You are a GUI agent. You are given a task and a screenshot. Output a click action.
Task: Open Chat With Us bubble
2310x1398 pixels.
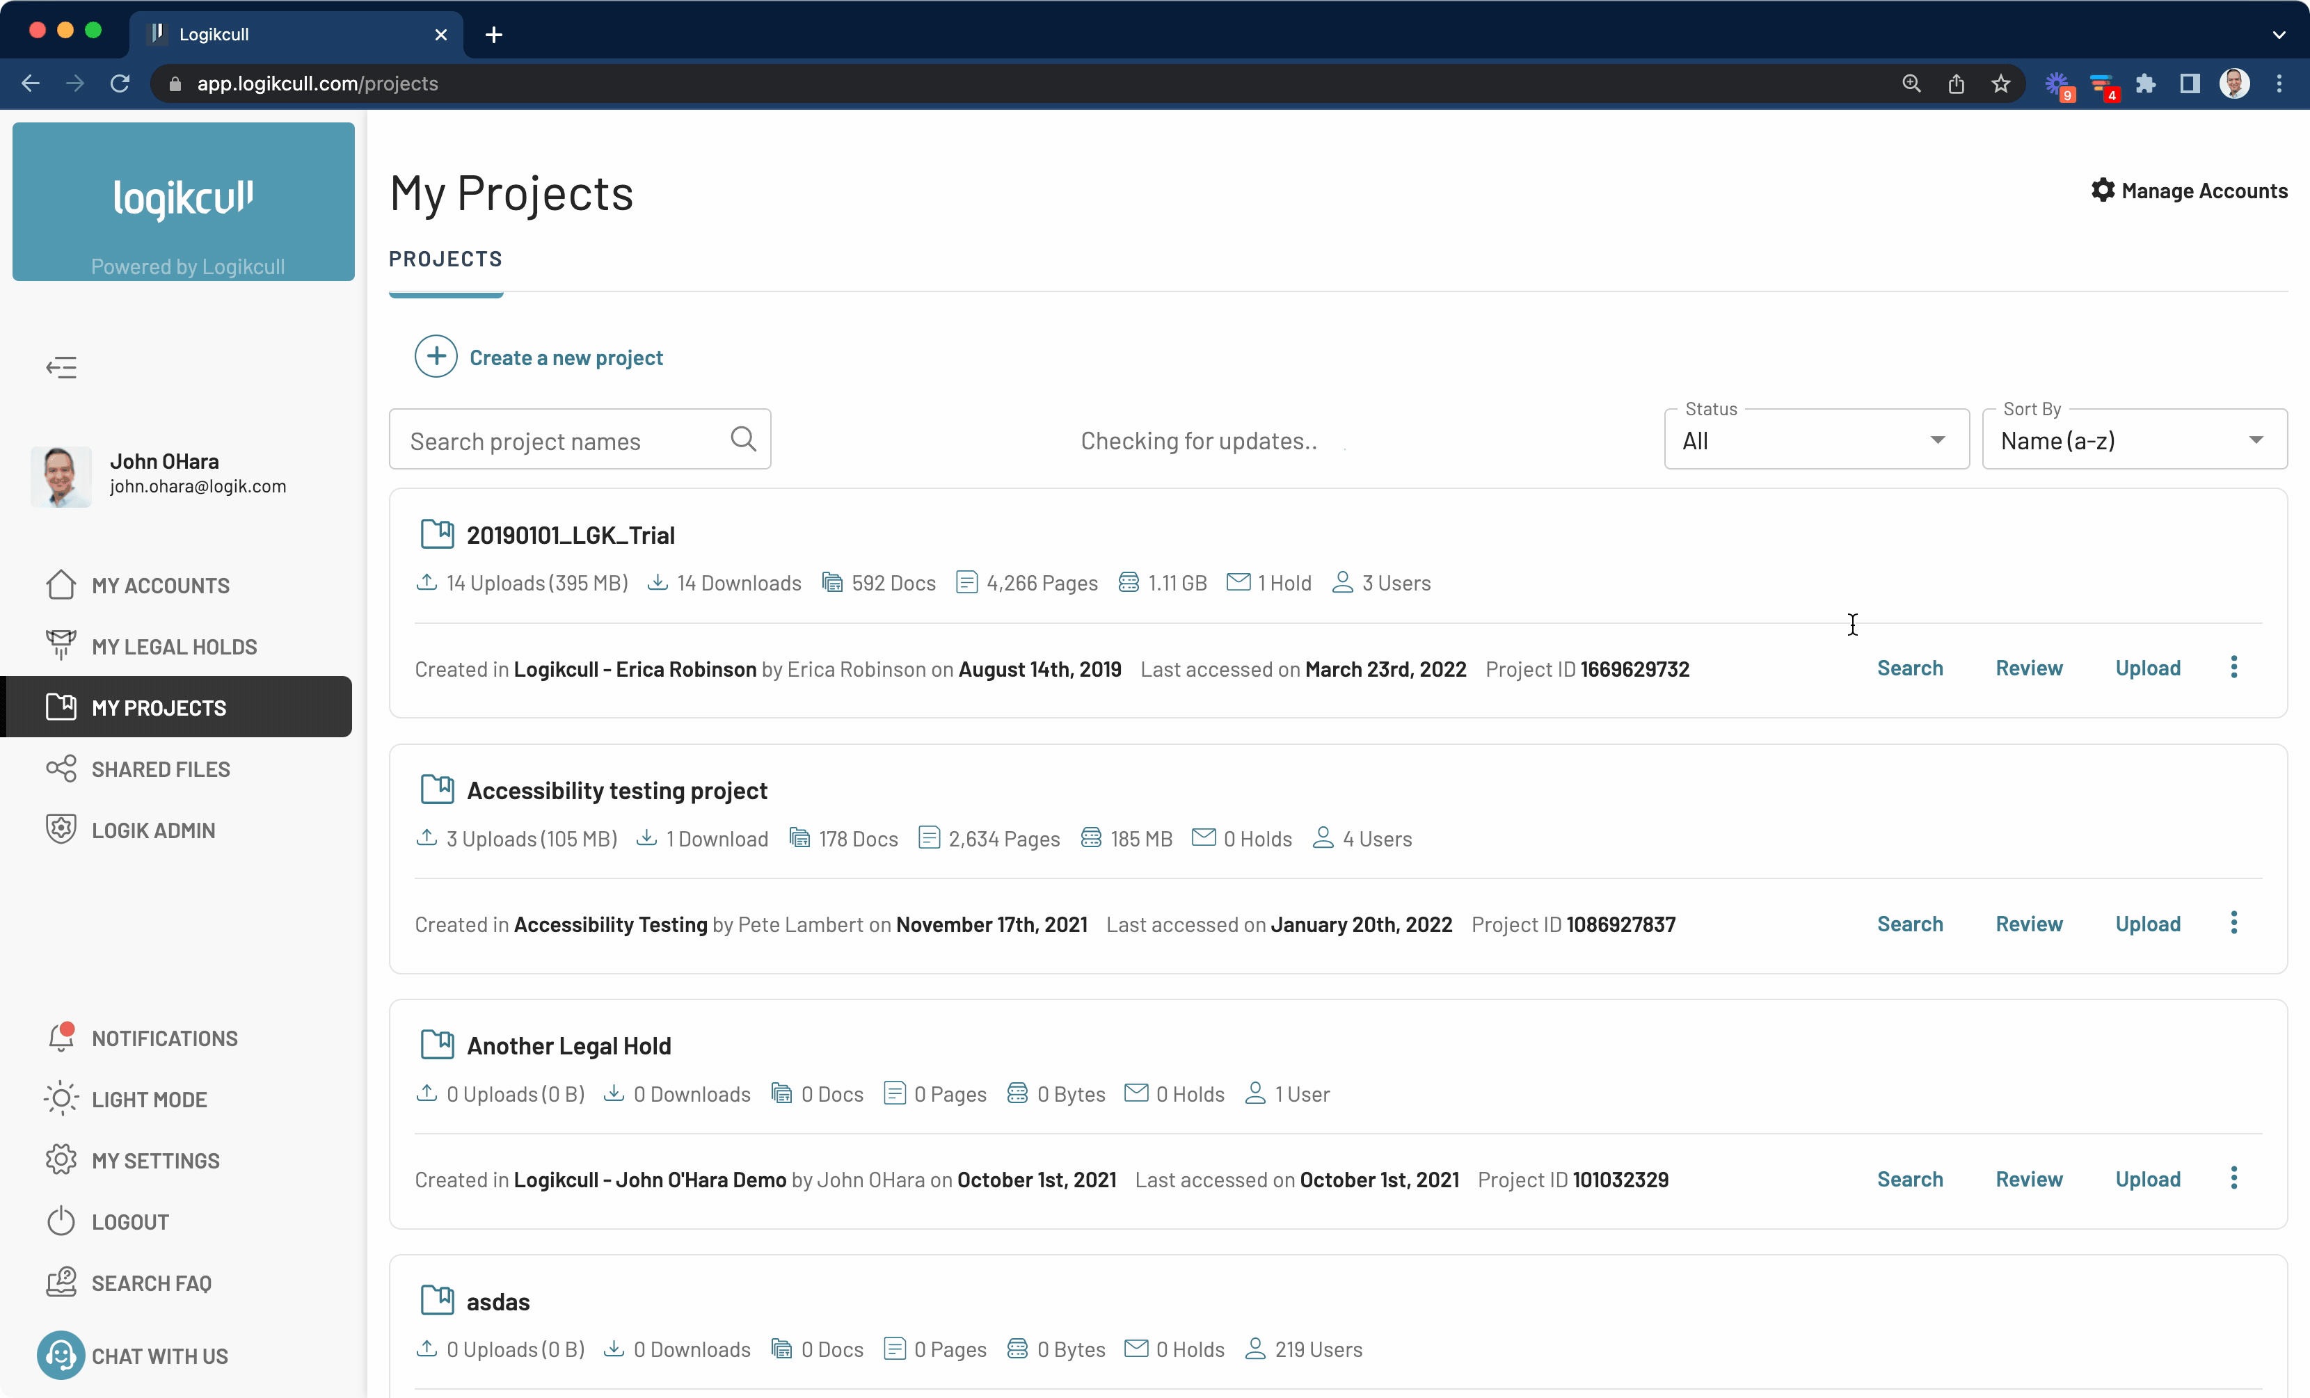pyautogui.click(x=61, y=1355)
